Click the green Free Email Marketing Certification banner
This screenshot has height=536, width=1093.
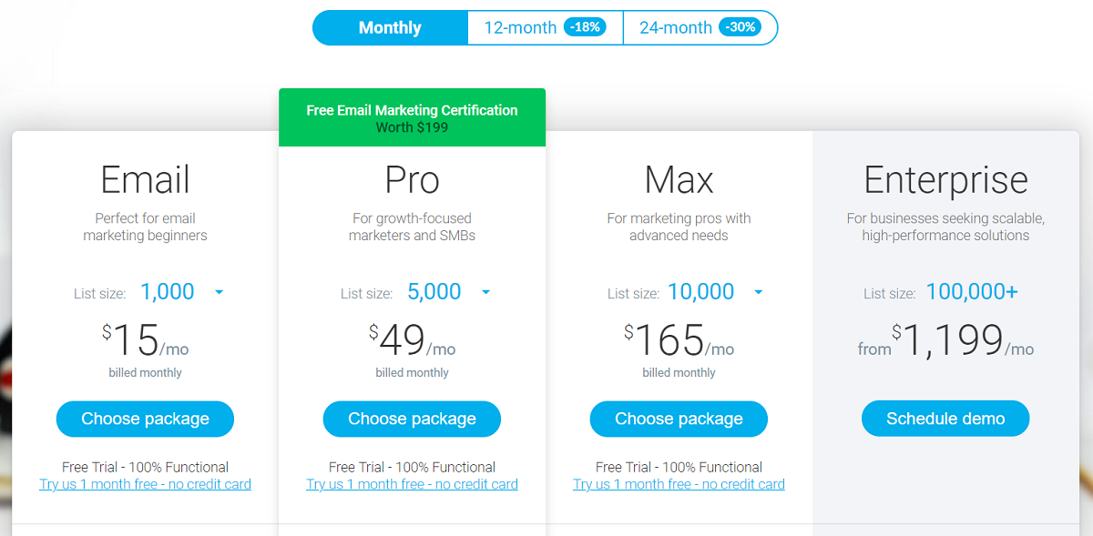coord(412,117)
